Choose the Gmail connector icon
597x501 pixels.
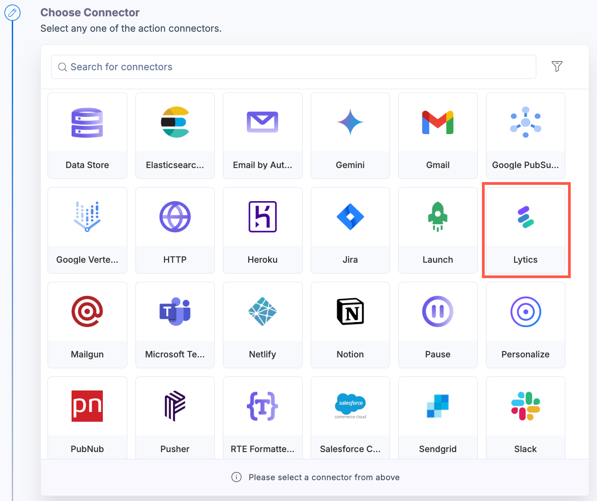coord(438,122)
